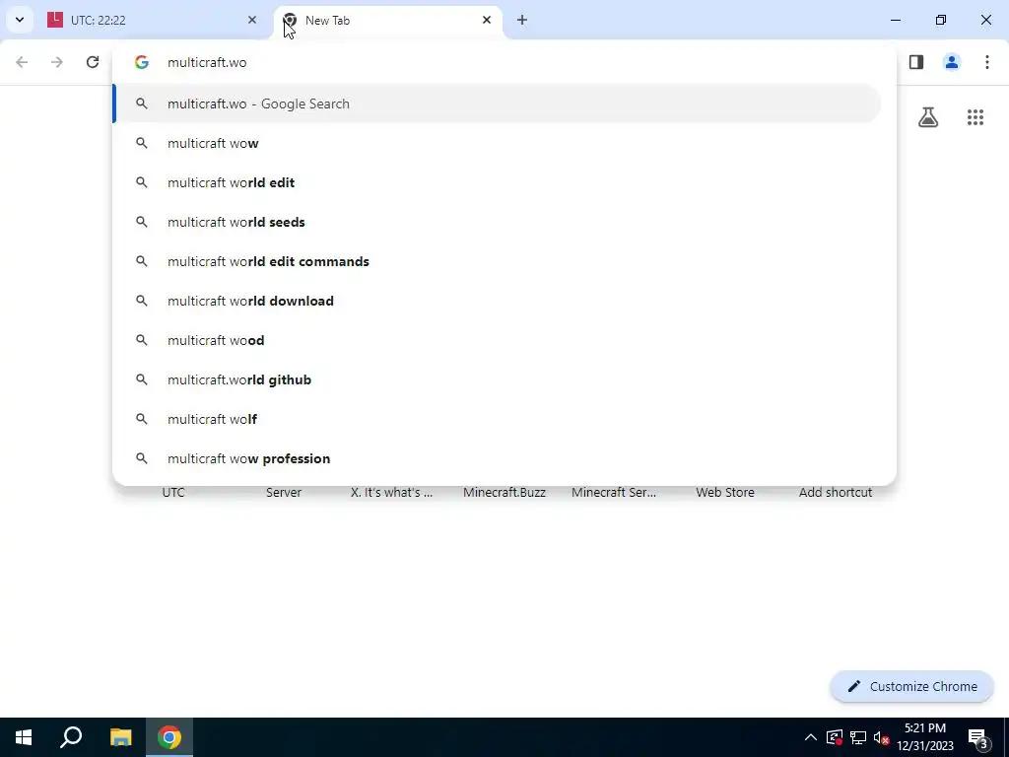Go back using the back arrow
This screenshot has width=1009, height=757.
click(x=22, y=62)
